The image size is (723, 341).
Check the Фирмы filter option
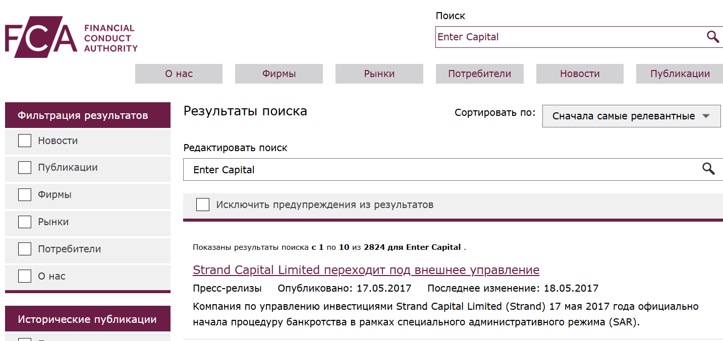pyautogui.click(x=24, y=194)
